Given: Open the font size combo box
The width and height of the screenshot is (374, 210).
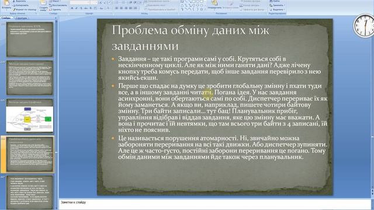Looking at the screenshot, I should click(x=94, y=2).
